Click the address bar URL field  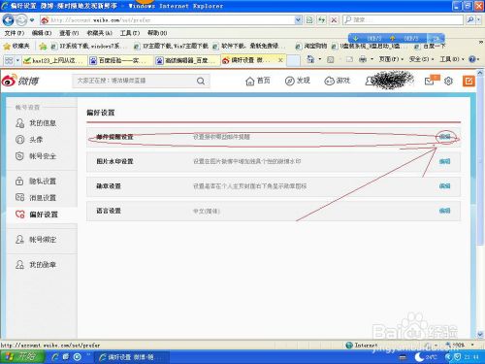[x=168, y=20]
